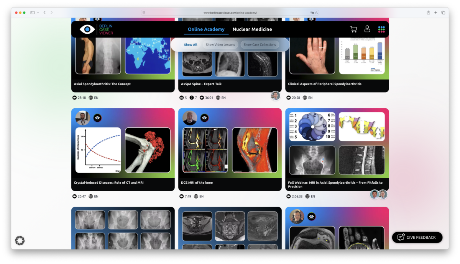This screenshot has height=264, width=460.
Task: Click globe language icon under Axial Spondyloarthritis Concept
Action: (x=91, y=98)
